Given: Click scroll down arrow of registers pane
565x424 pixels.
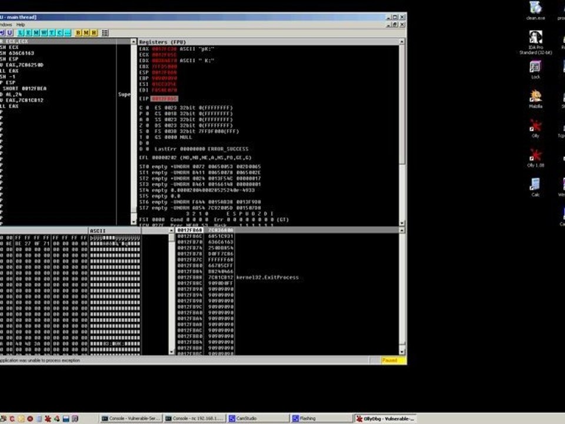Looking at the screenshot, I should click(402, 223).
